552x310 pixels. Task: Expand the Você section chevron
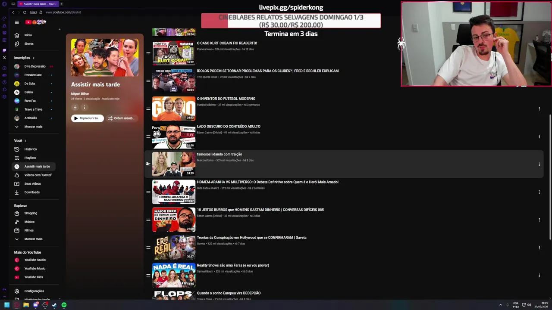pyautogui.click(x=25, y=141)
